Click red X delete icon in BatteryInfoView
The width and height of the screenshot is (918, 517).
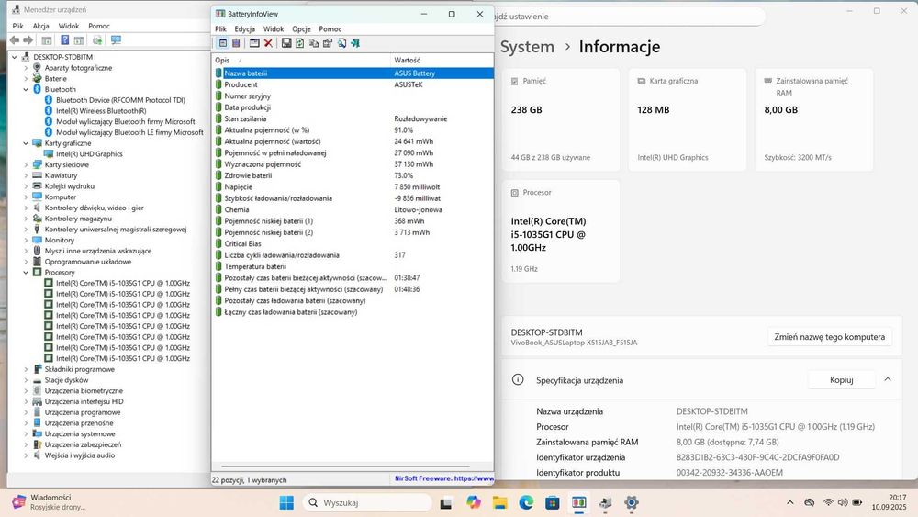(268, 43)
